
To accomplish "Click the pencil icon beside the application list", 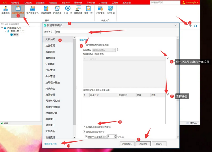I will [x=168, y=58].
